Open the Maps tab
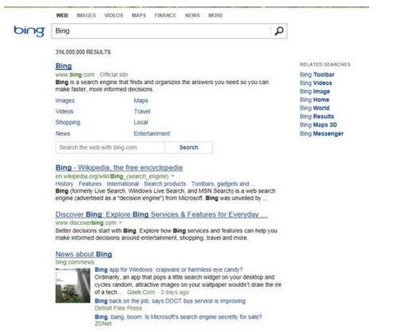Viewport: 398px width, 332px height. click(138, 16)
